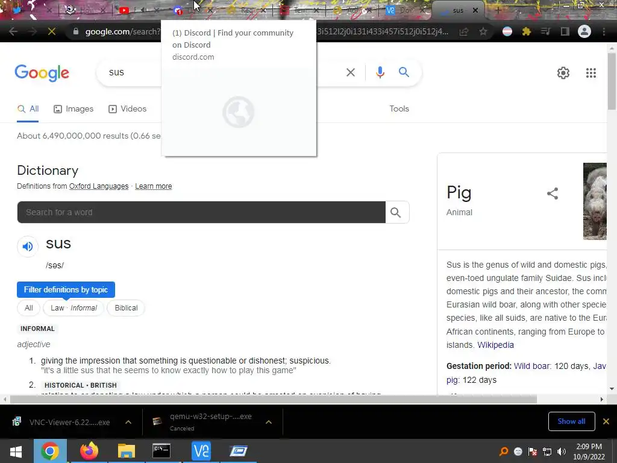617x463 pixels.
Task: Open the Wild boar gestation link
Action: (x=532, y=366)
